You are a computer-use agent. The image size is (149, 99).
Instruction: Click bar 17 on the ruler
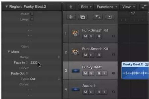coord(133,13)
